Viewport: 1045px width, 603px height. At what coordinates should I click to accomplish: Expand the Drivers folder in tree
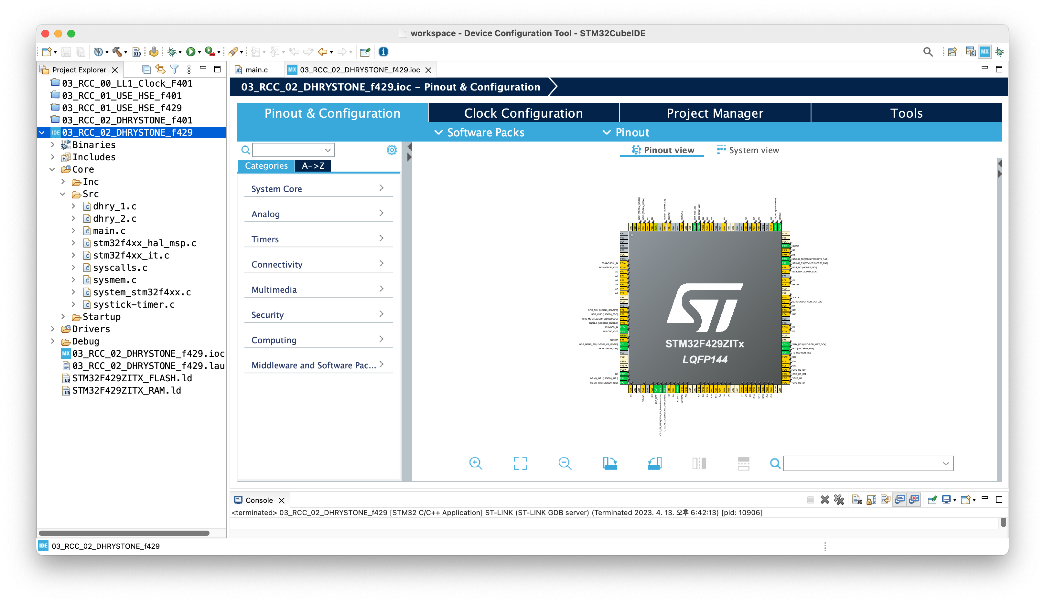pos(53,329)
